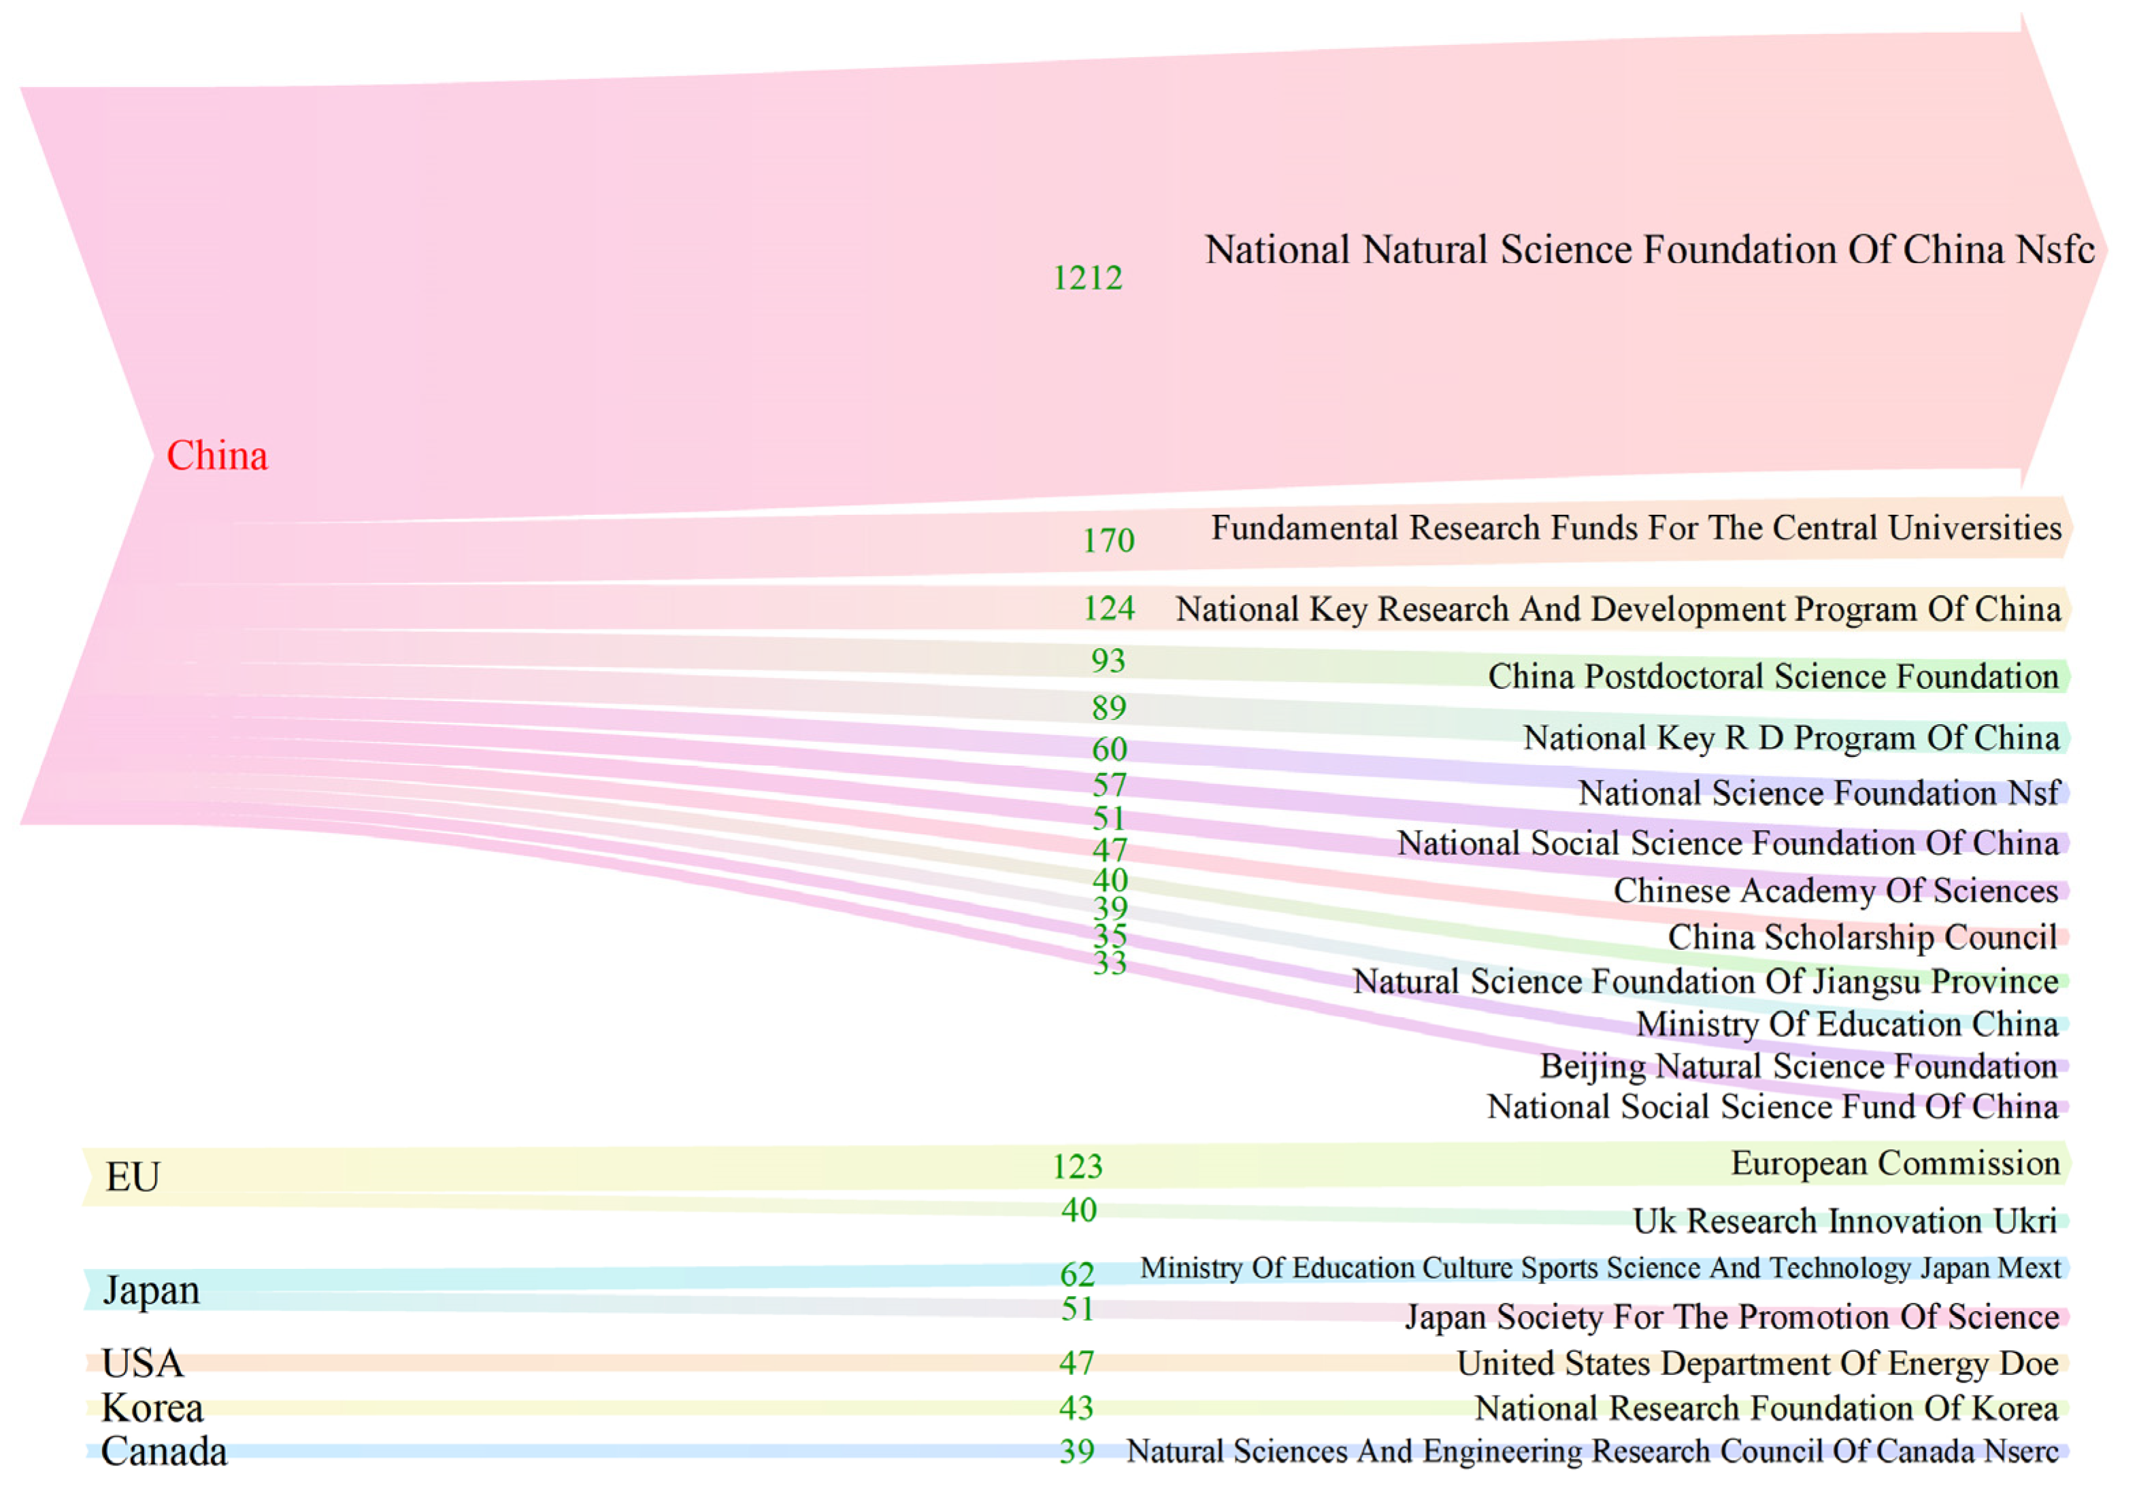Click the EU source node label
Screen dimensions: 2141x1496
[133, 1176]
